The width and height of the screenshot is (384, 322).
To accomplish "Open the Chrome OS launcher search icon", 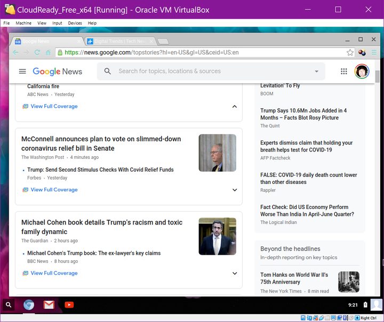I will [9, 305].
